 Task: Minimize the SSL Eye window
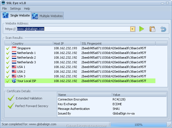click(x=162, y=3)
